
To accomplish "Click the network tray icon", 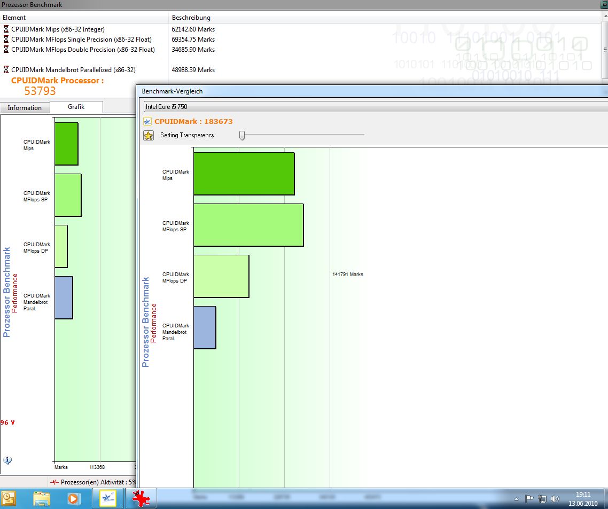I will pos(542,499).
